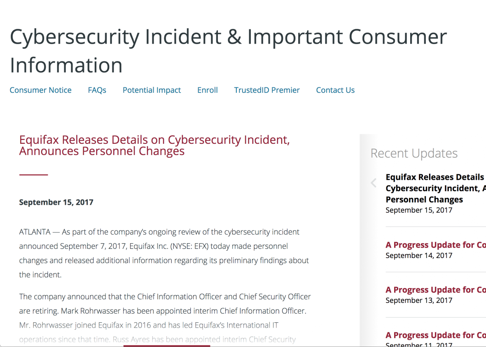Click the short red divider under article title
This screenshot has height=347, width=486.
[33, 175]
